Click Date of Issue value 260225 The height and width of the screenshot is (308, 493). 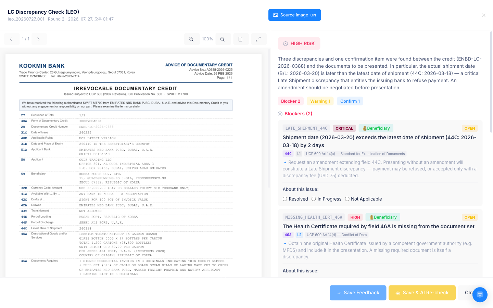85,133
